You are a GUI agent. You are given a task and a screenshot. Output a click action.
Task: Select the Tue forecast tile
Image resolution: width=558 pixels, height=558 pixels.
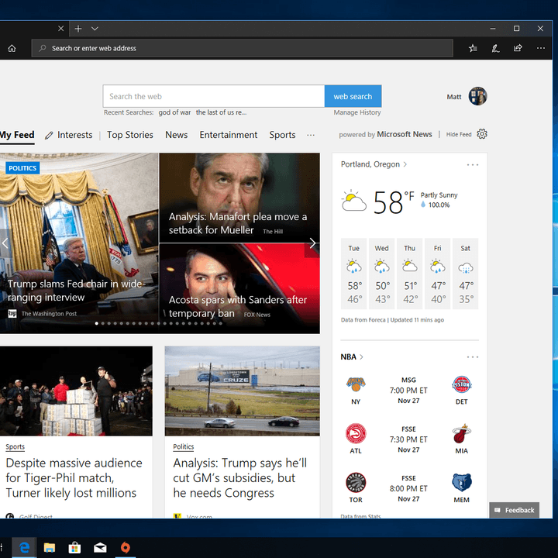tap(353, 274)
